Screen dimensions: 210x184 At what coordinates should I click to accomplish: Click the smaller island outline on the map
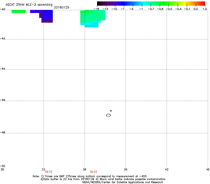pyautogui.click(x=111, y=111)
